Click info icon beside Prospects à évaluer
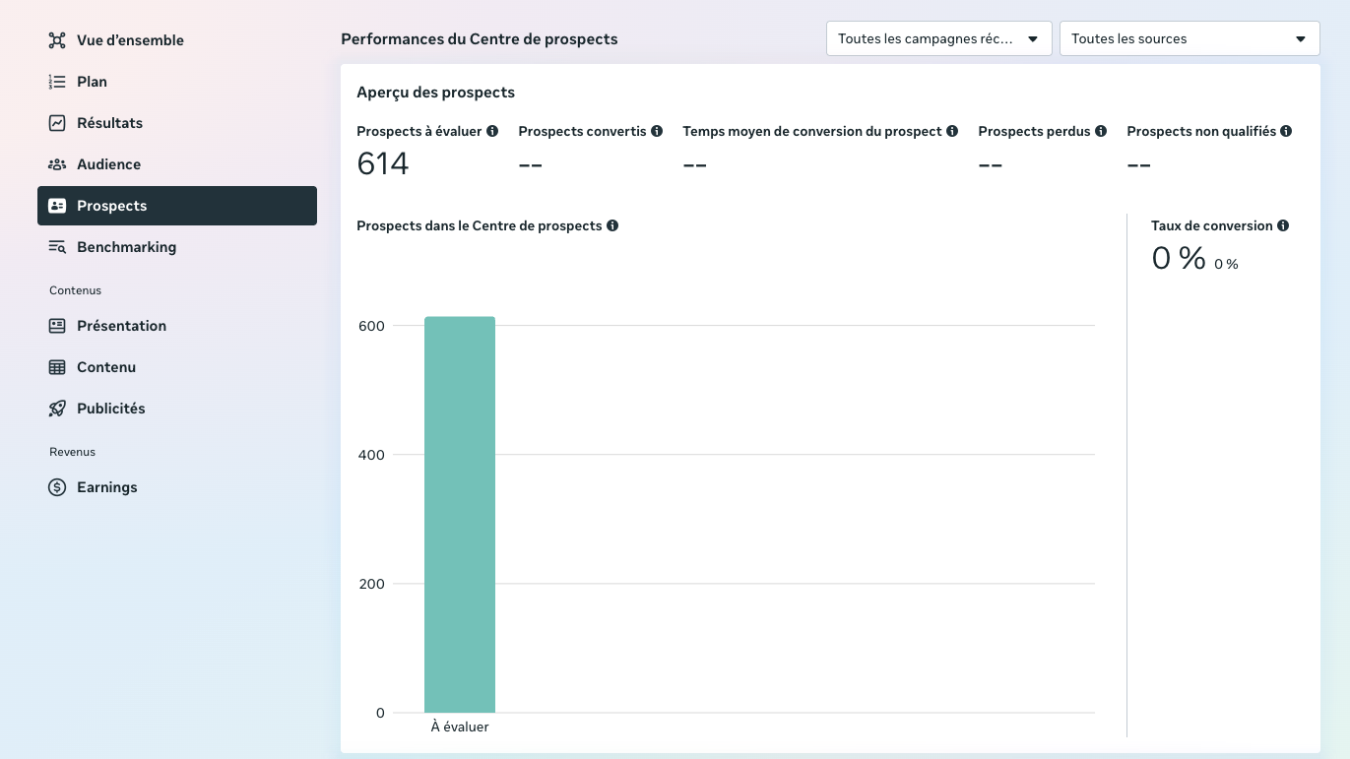 click(492, 131)
